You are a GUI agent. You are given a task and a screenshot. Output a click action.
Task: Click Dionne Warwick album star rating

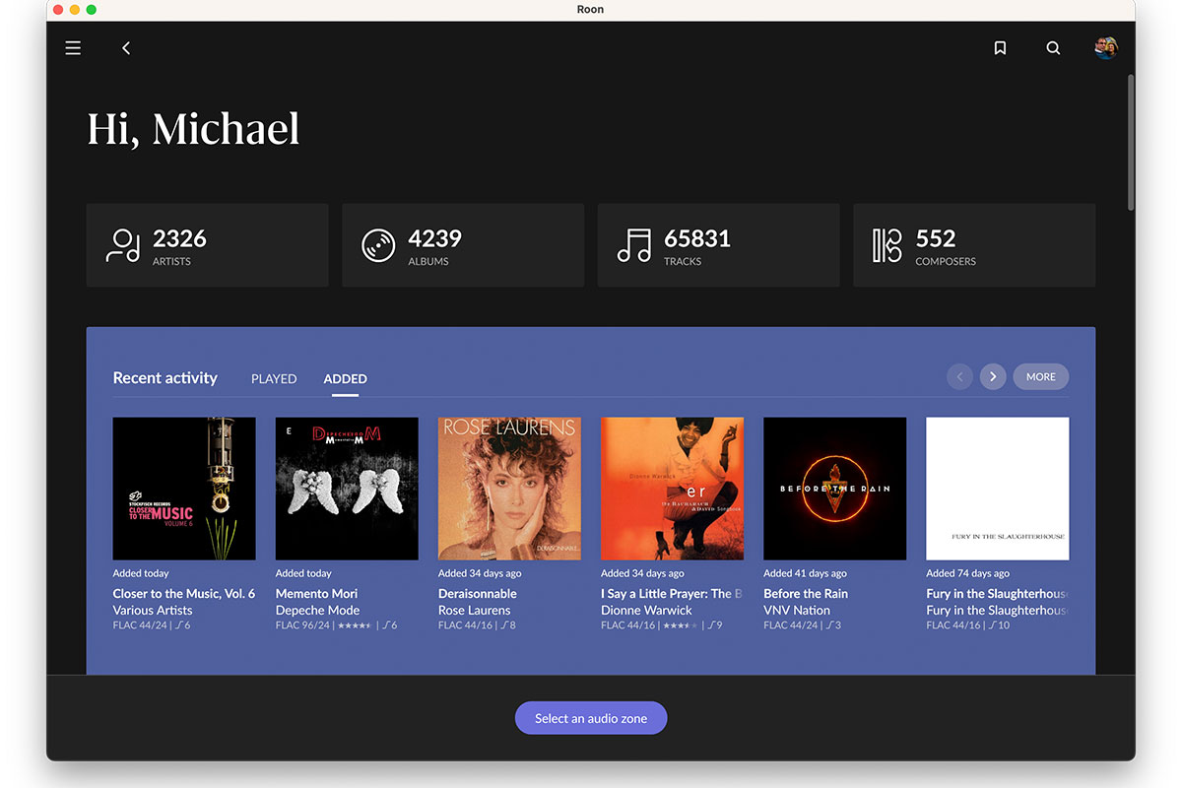(x=680, y=625)
